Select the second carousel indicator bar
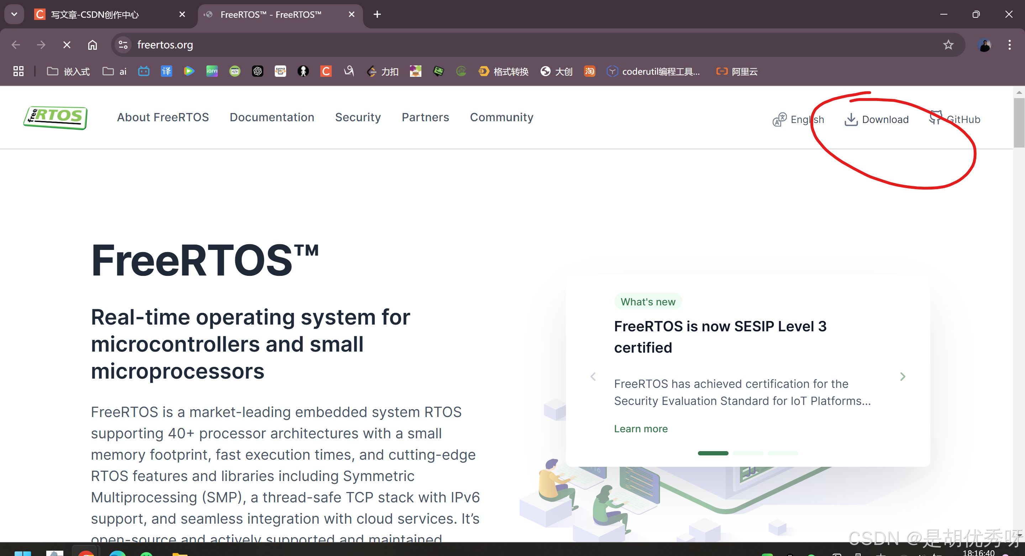This screenshot has width=1025, height=556. [x=748, y=453]
